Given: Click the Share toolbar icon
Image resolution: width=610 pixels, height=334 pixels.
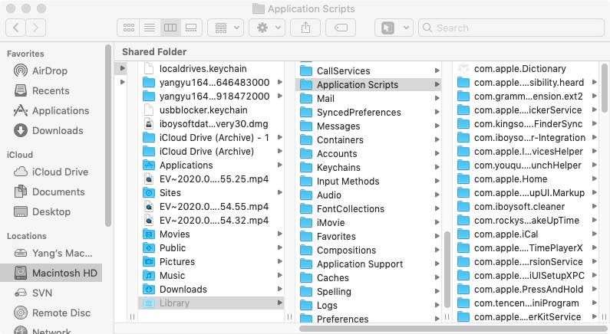Looking at the screenshot, I should coord(305,28).
